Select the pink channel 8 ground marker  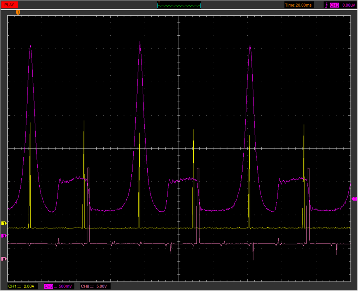click(4, 259)
